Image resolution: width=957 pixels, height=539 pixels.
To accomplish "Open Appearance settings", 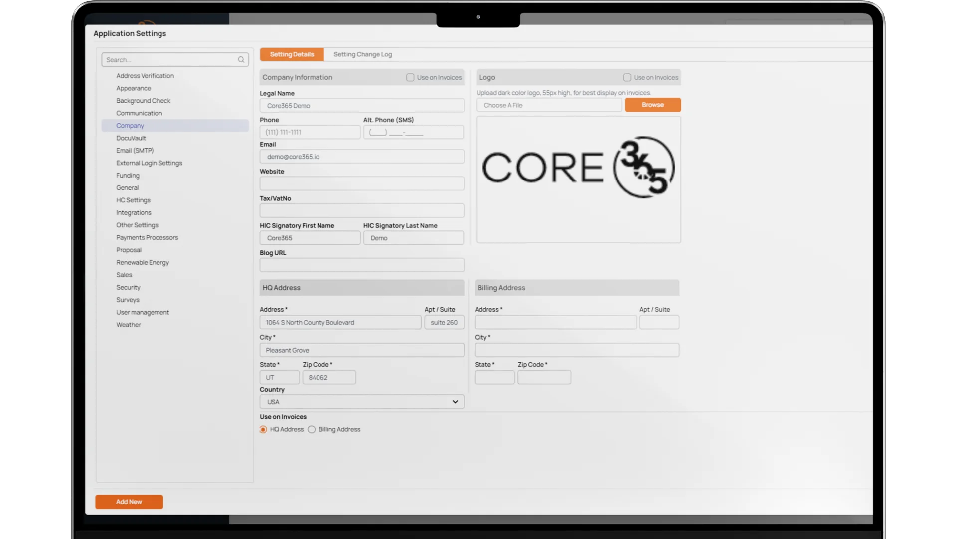I will point(134,88).
